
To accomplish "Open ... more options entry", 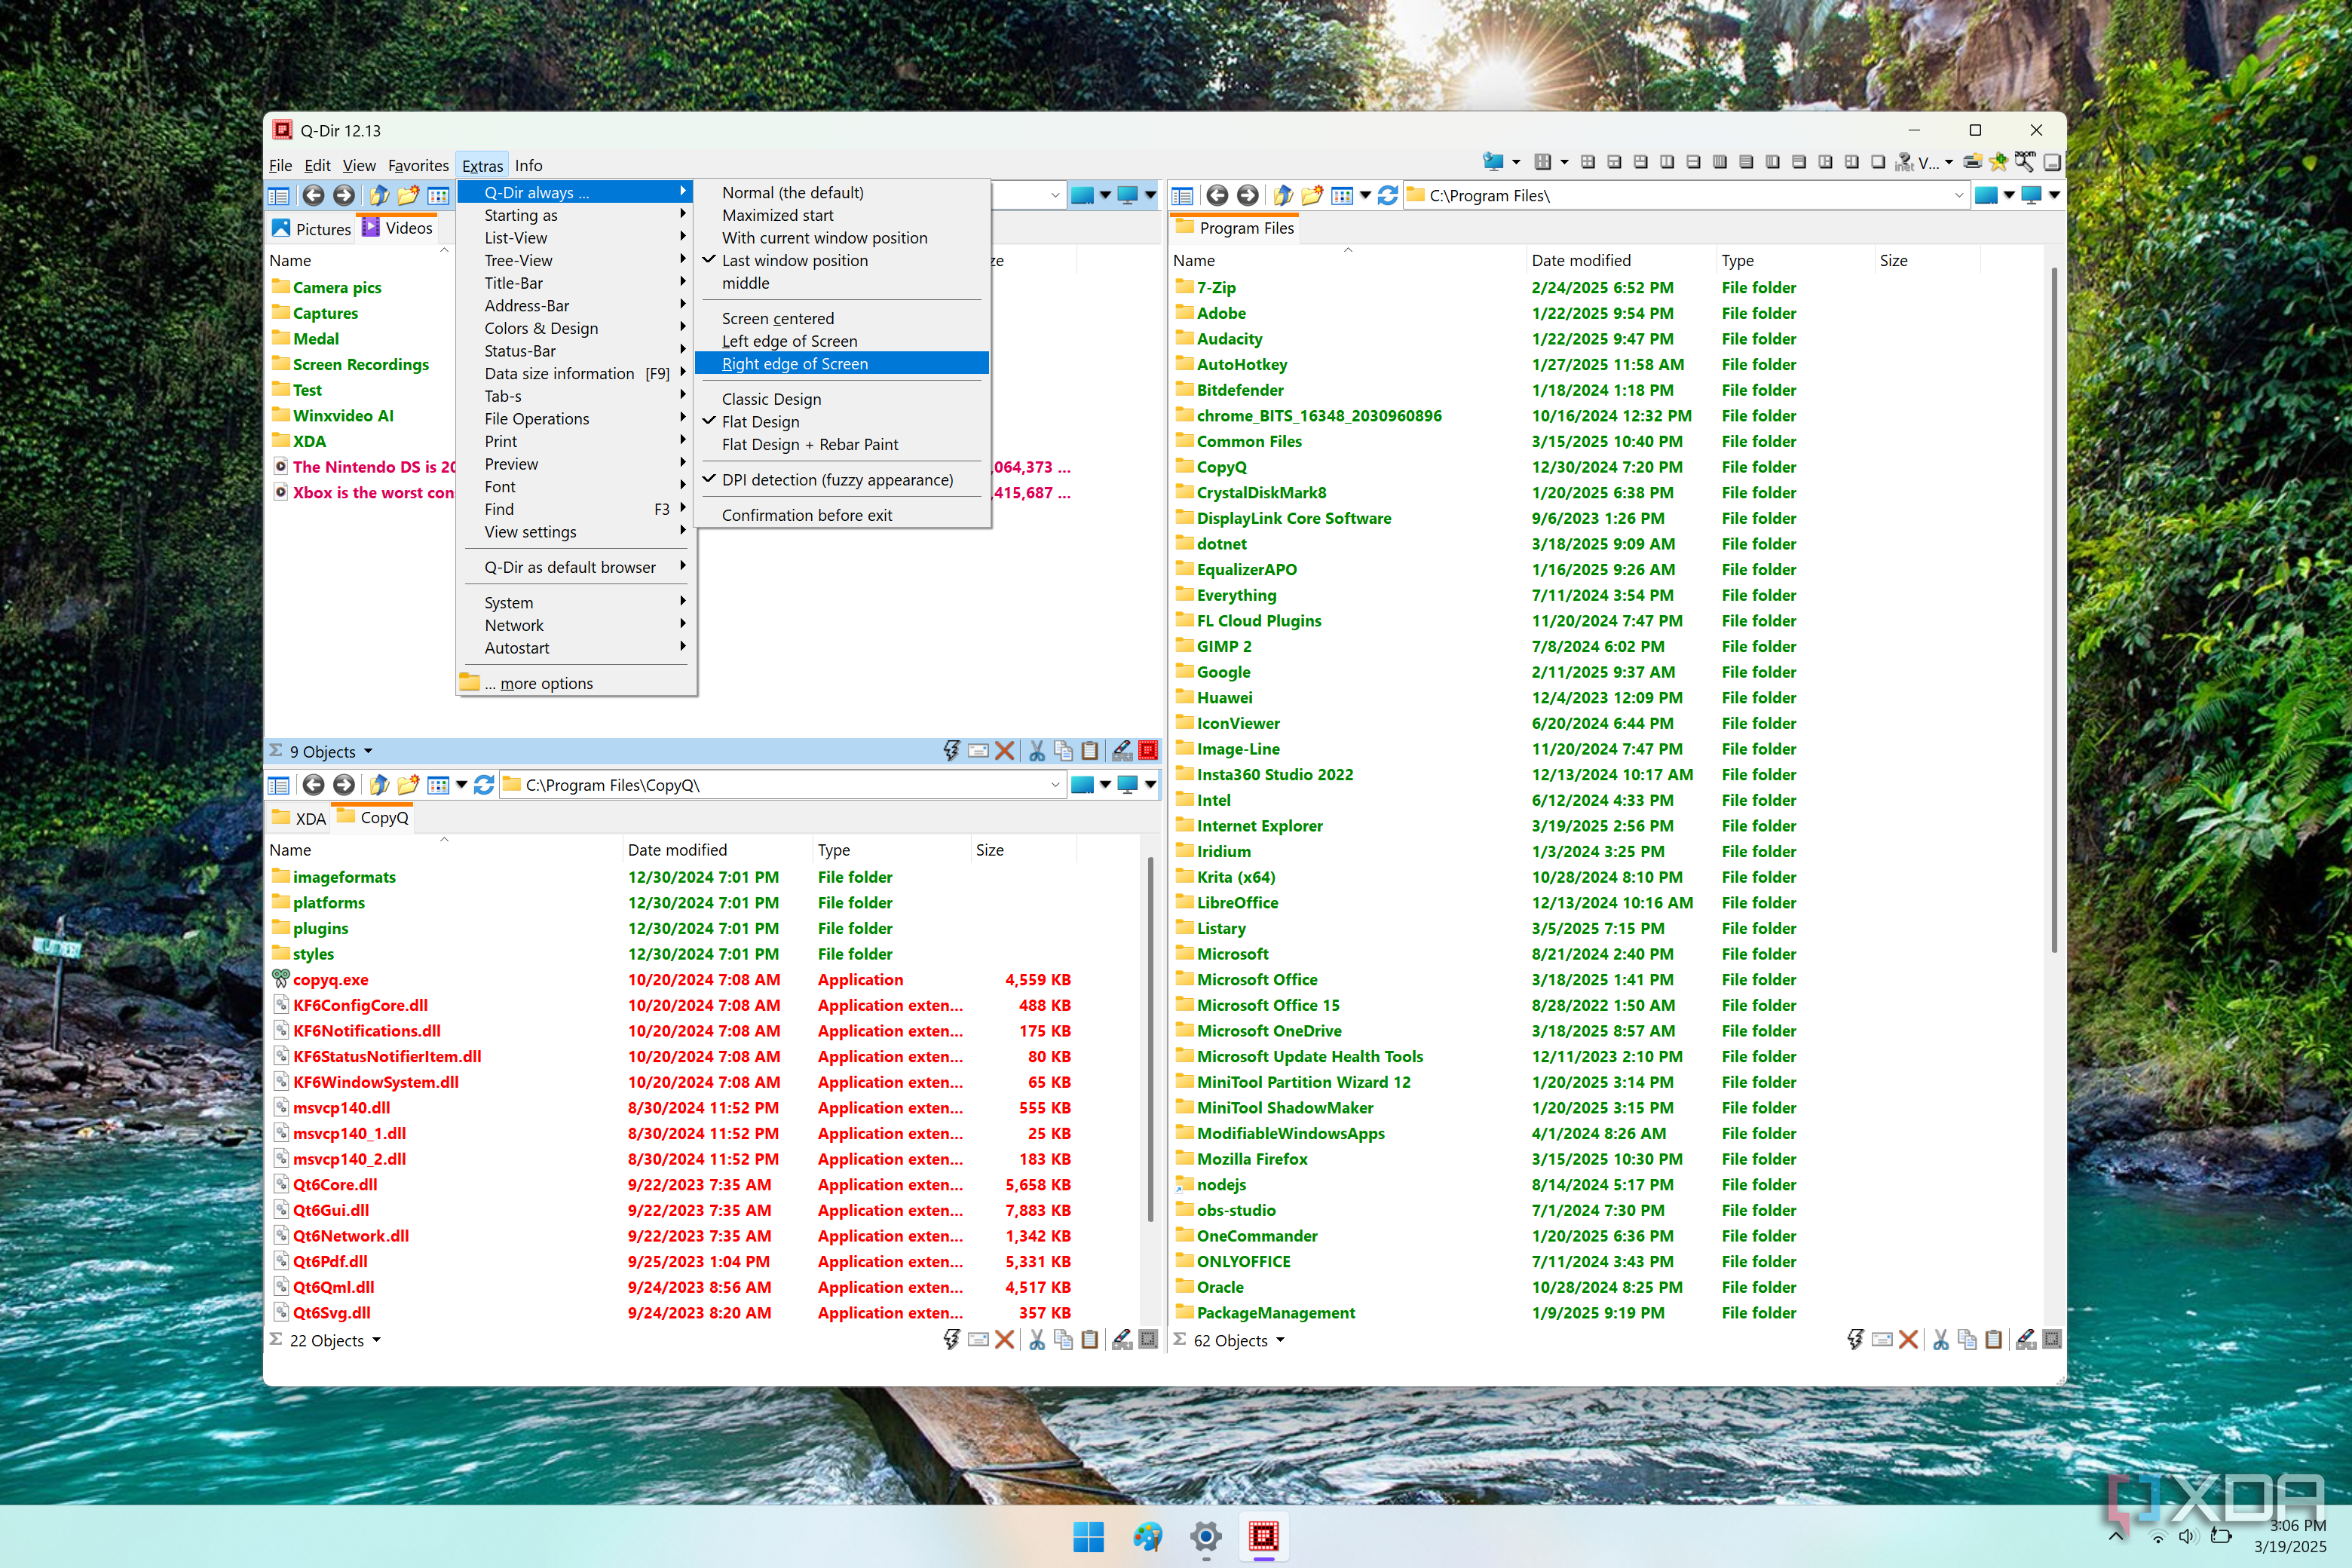I will [x=576, y=683].
